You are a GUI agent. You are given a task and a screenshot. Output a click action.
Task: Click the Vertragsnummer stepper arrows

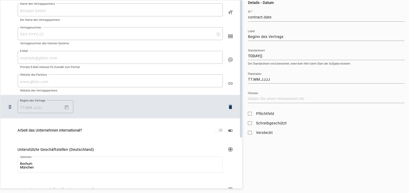(218, 34)
